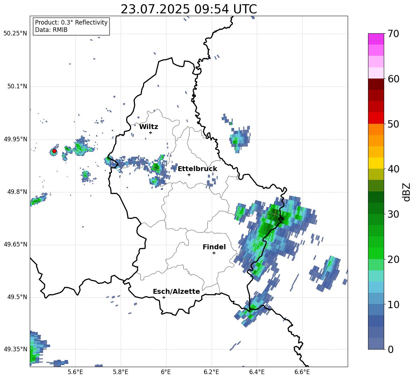The image size is (415, 379).
Task: Click the Esch/Alzette station cross marker
Action: point(164,297)
